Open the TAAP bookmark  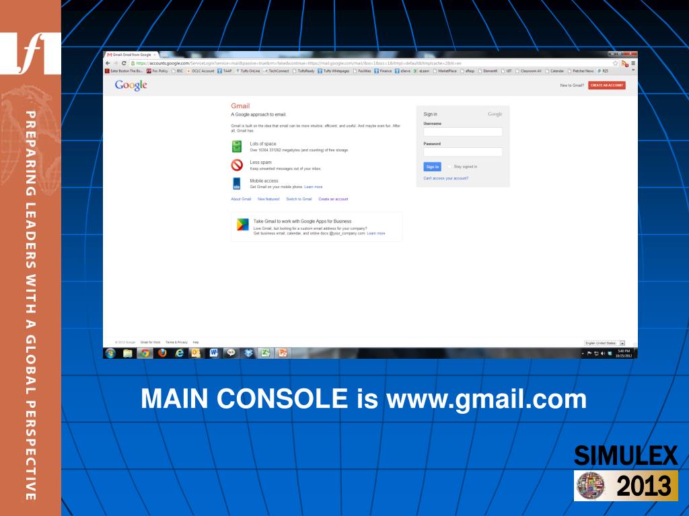point(224,71)
